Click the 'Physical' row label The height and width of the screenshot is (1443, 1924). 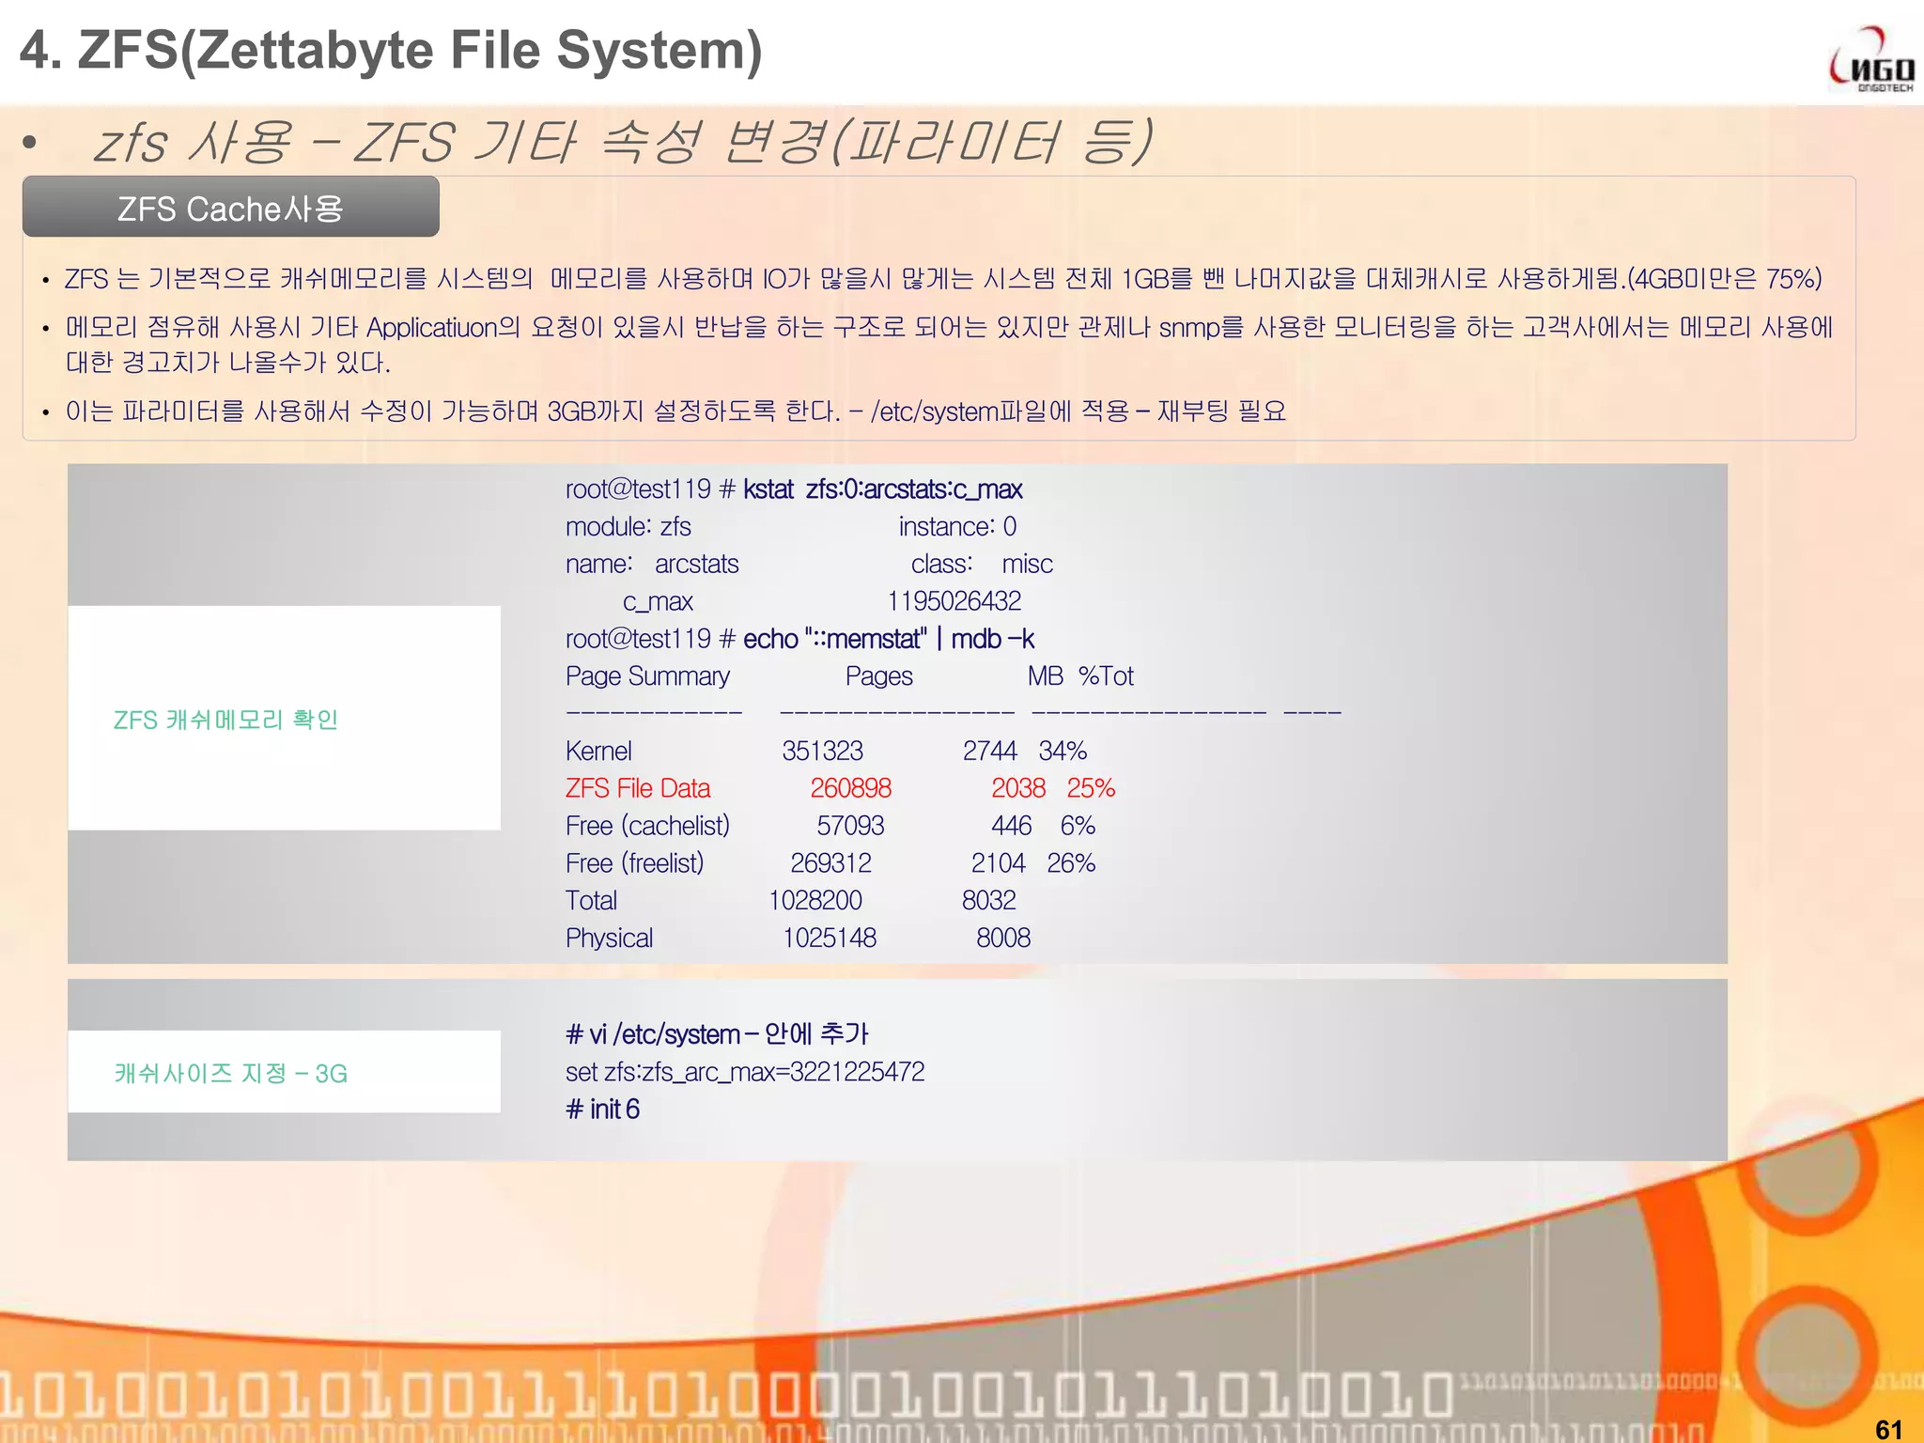[x=609, y=939]
